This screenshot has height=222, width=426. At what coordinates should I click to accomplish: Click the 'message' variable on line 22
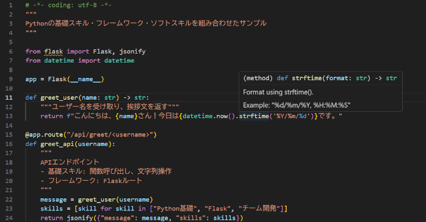click(x=54, y=199)
